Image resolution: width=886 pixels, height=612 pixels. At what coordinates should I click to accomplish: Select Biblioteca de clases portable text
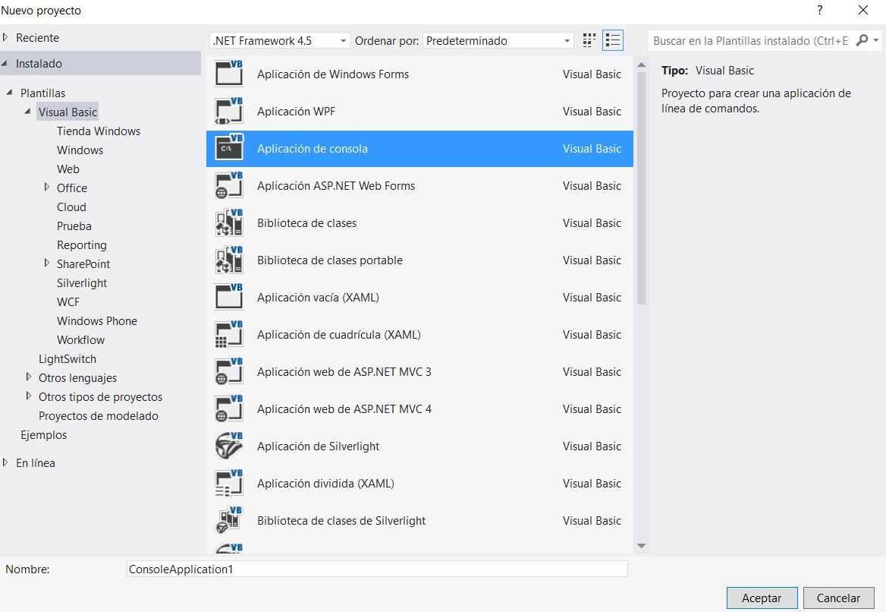[330, 260]
